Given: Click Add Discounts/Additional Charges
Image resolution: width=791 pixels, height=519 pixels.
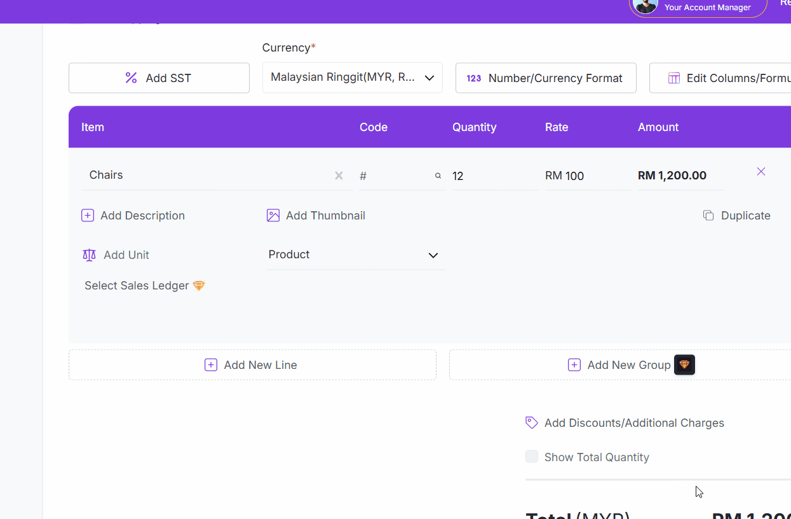Looking at the screenshot, I should click(634, 423).
